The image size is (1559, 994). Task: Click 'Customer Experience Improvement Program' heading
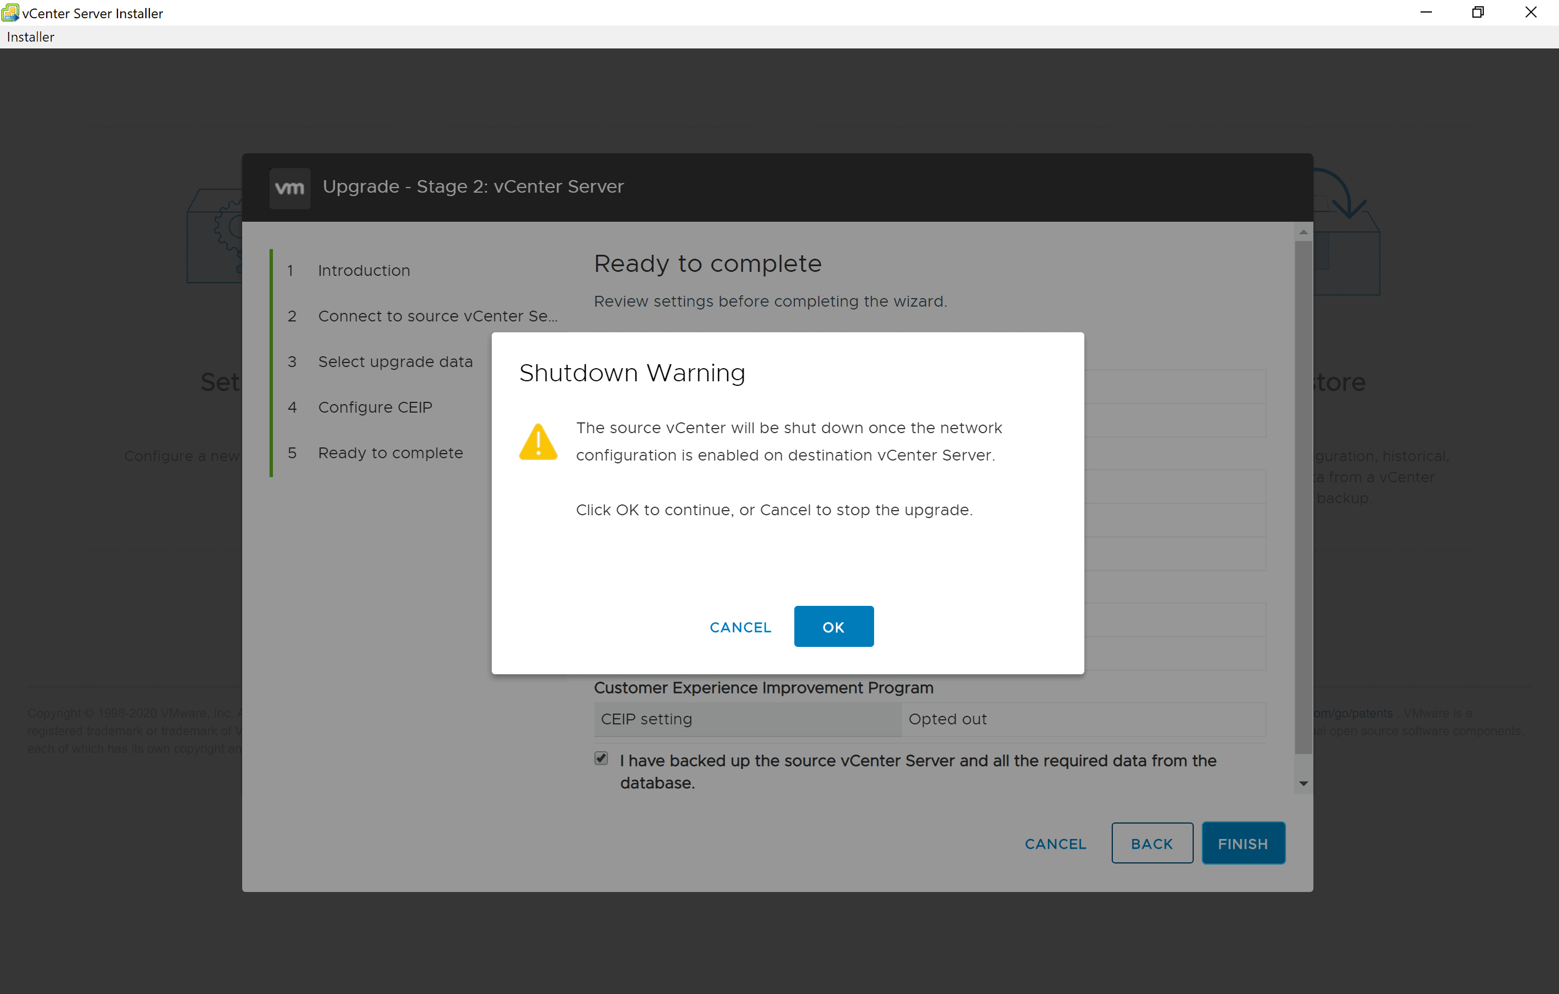764,688
